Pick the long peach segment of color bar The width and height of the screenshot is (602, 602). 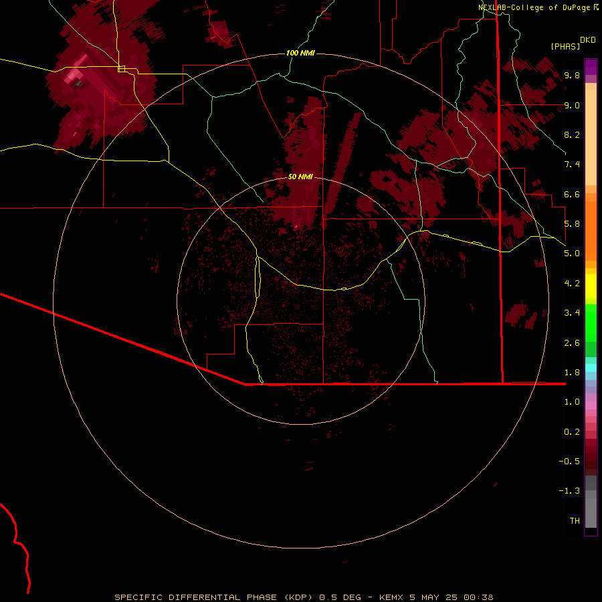point(591,137)
